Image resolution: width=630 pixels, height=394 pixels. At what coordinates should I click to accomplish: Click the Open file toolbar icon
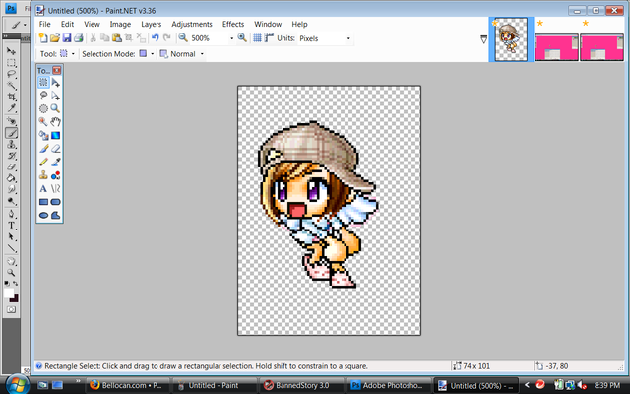pos(55,38)
